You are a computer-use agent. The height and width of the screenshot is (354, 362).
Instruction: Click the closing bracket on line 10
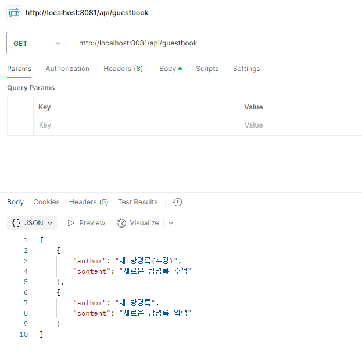(x=42, y=334)
